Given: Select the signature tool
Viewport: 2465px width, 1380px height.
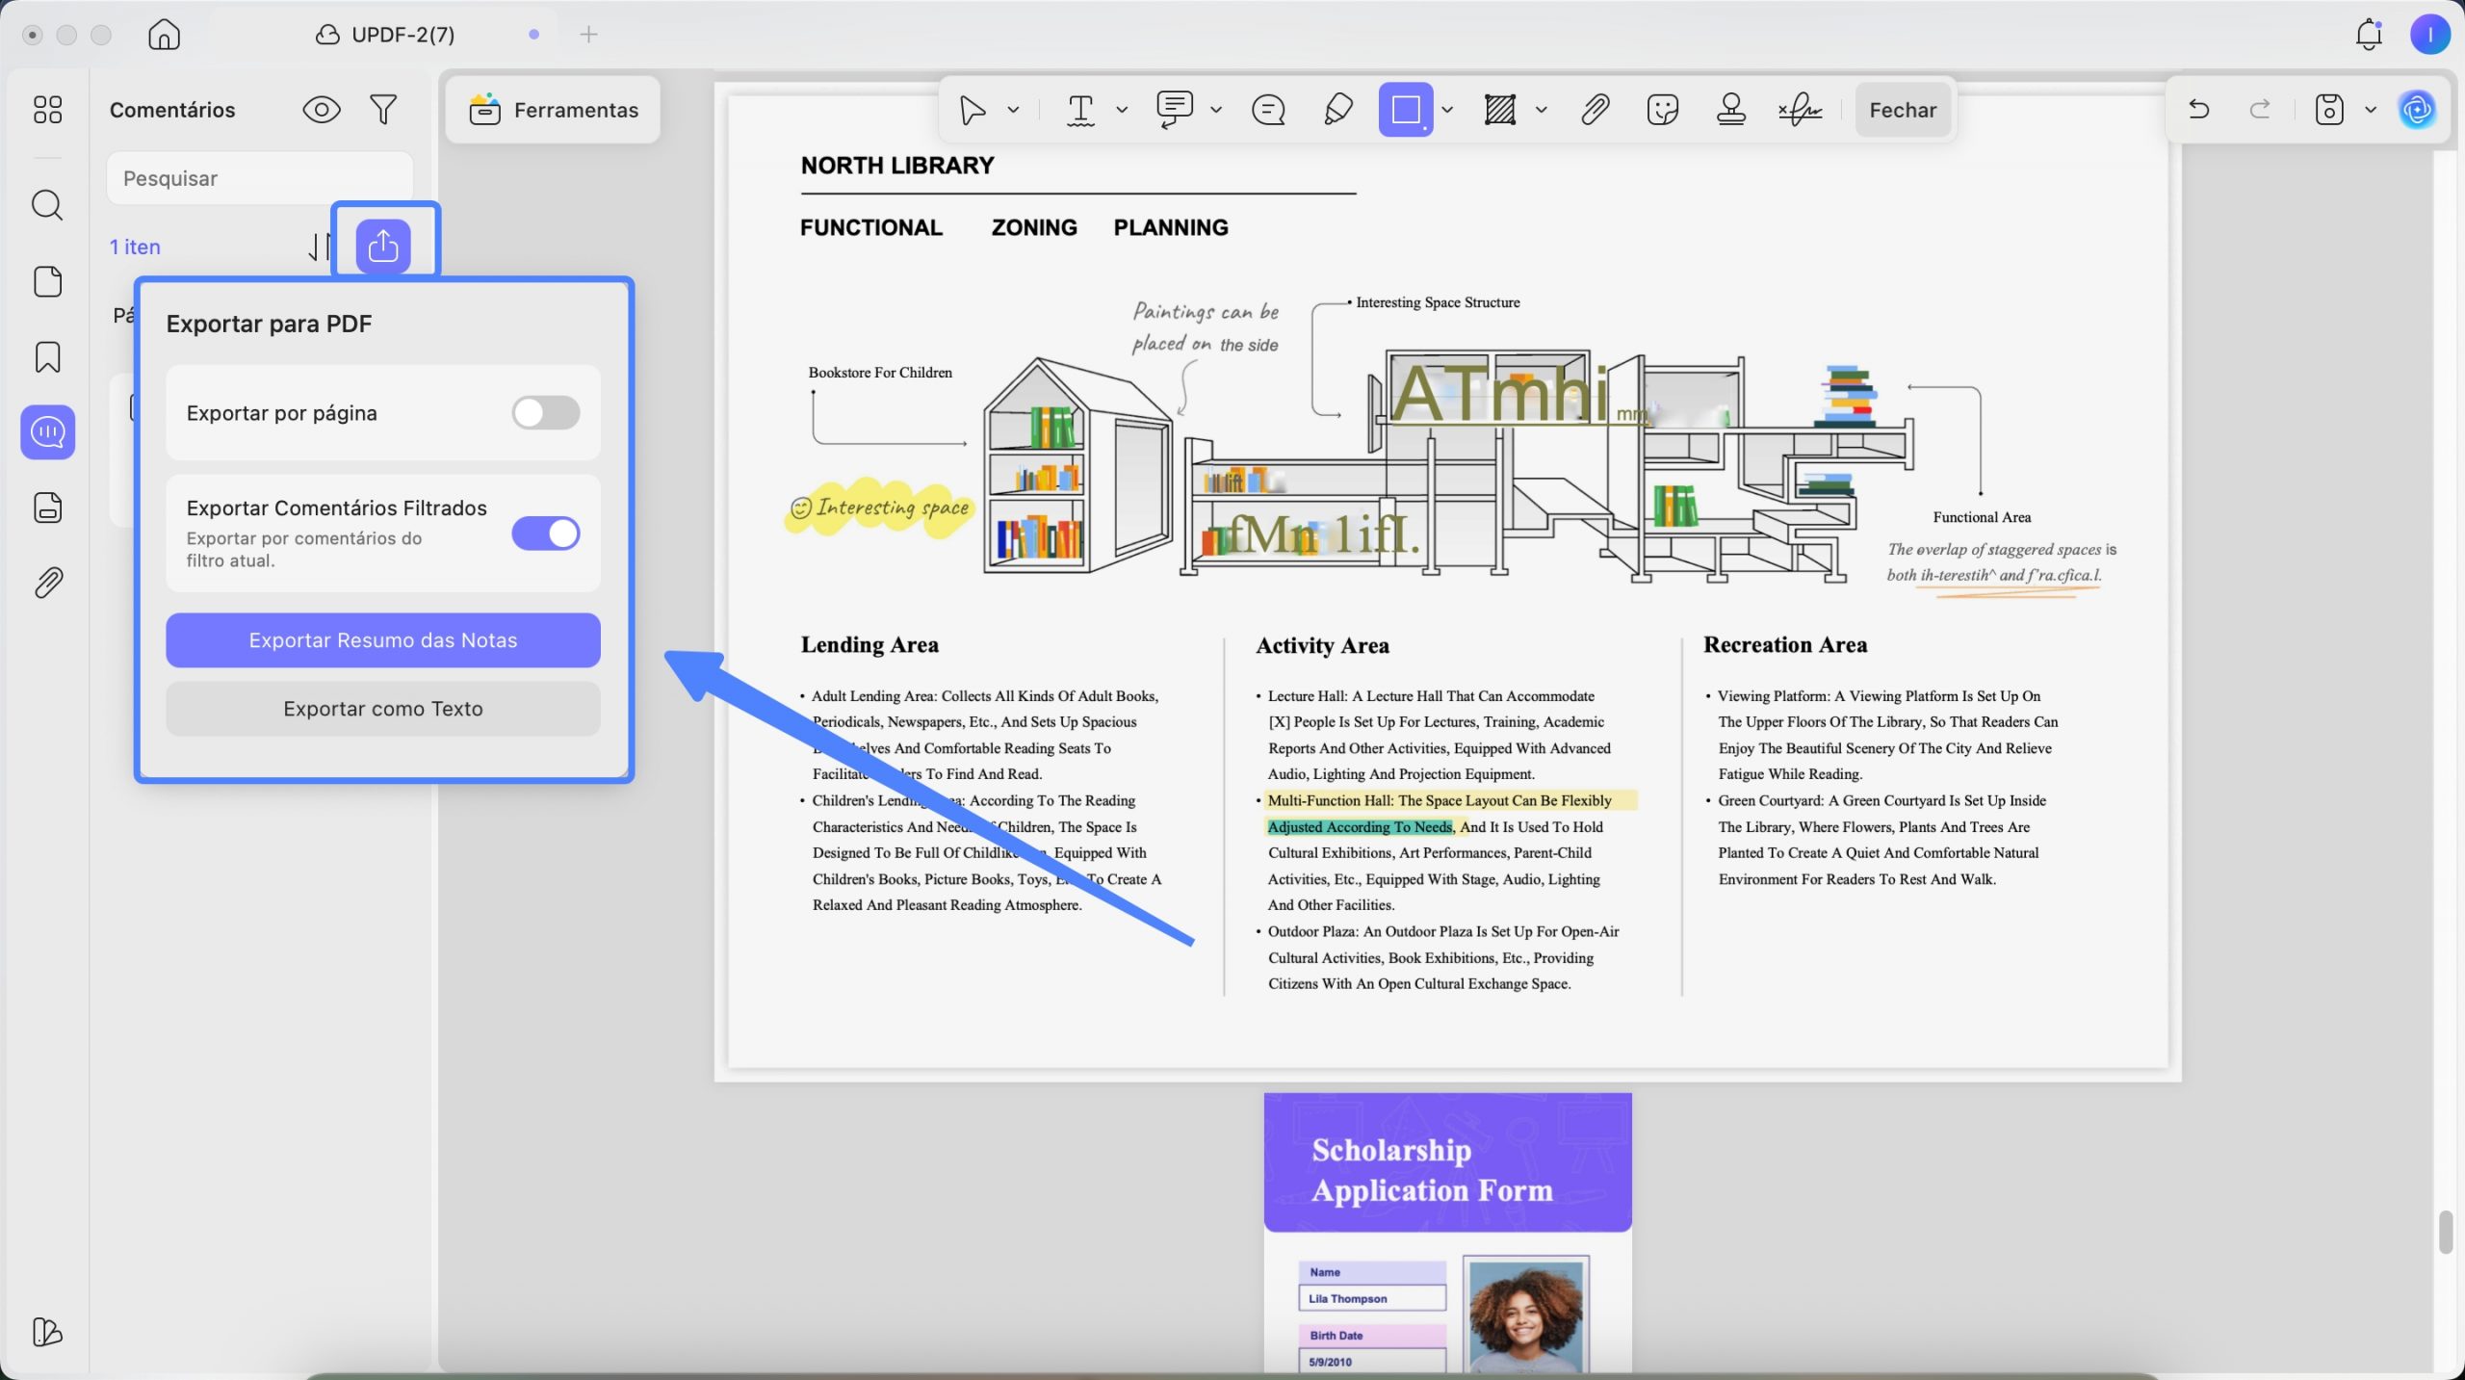Looking at the screenshot, I should (1800, 110).
